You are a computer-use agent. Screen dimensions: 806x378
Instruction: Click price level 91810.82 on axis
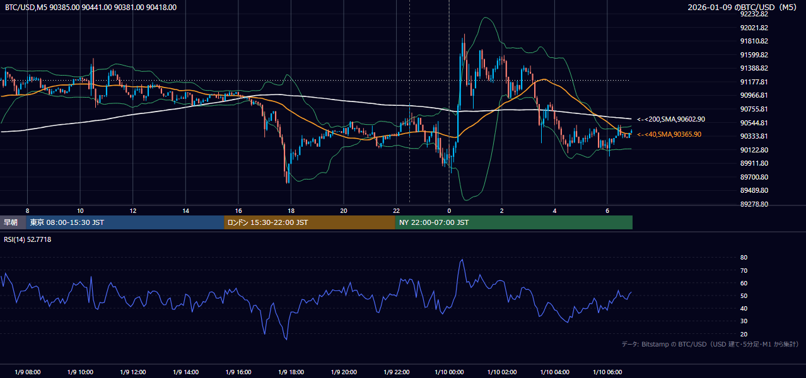click(754, 41)
